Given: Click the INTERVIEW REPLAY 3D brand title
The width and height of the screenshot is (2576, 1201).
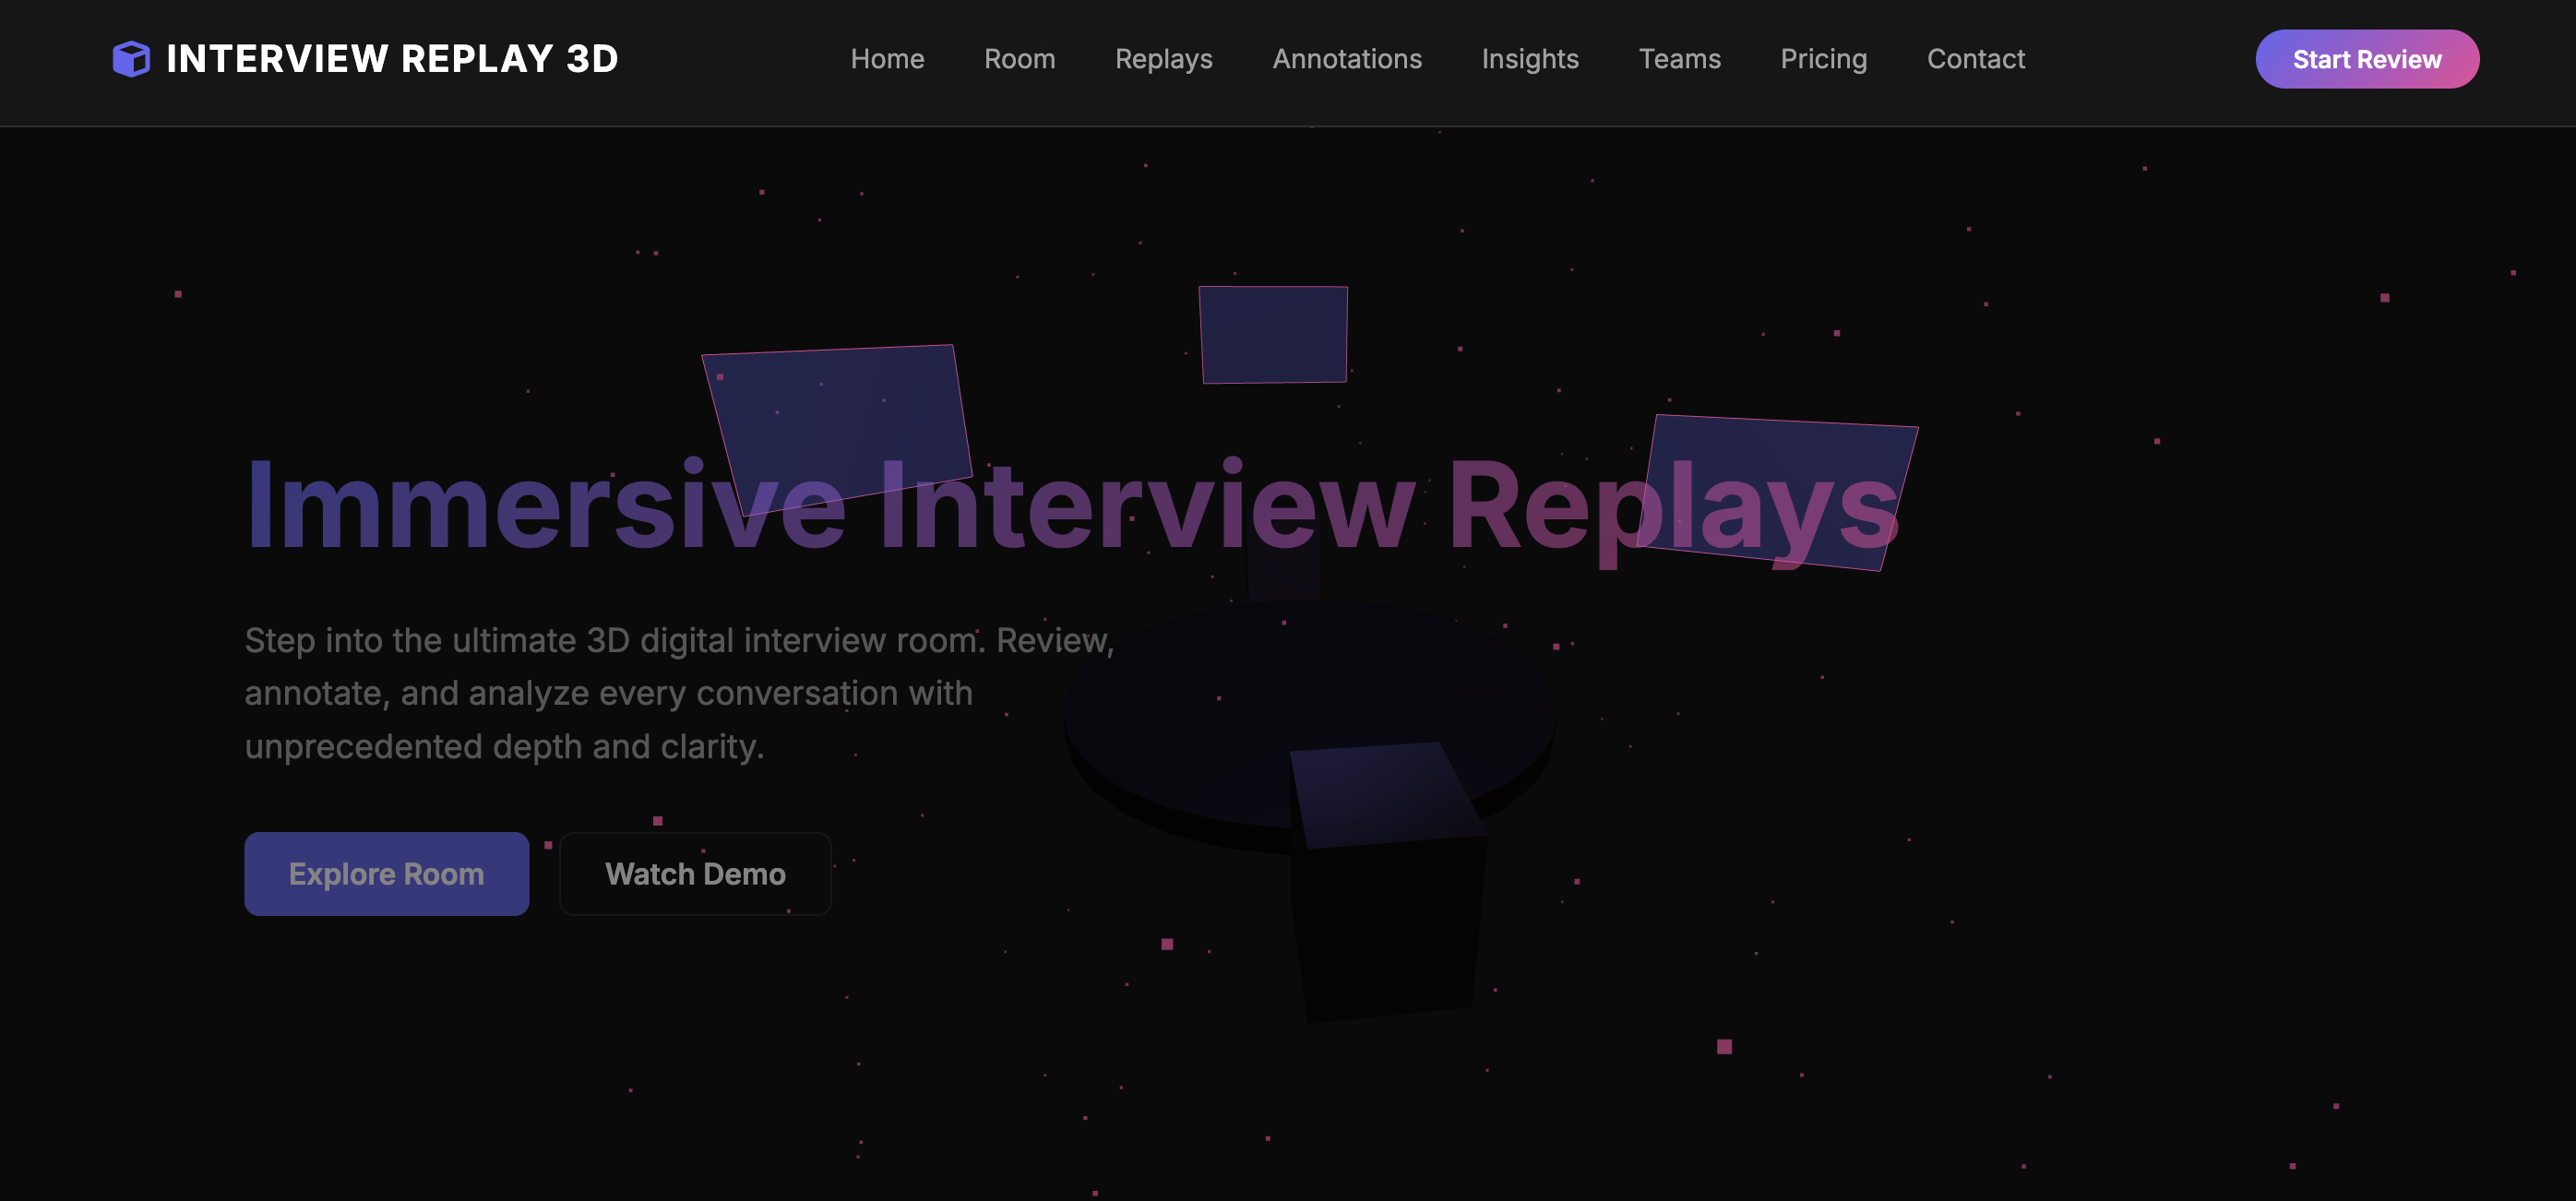Looking at the screenshot, I should 392,59.
